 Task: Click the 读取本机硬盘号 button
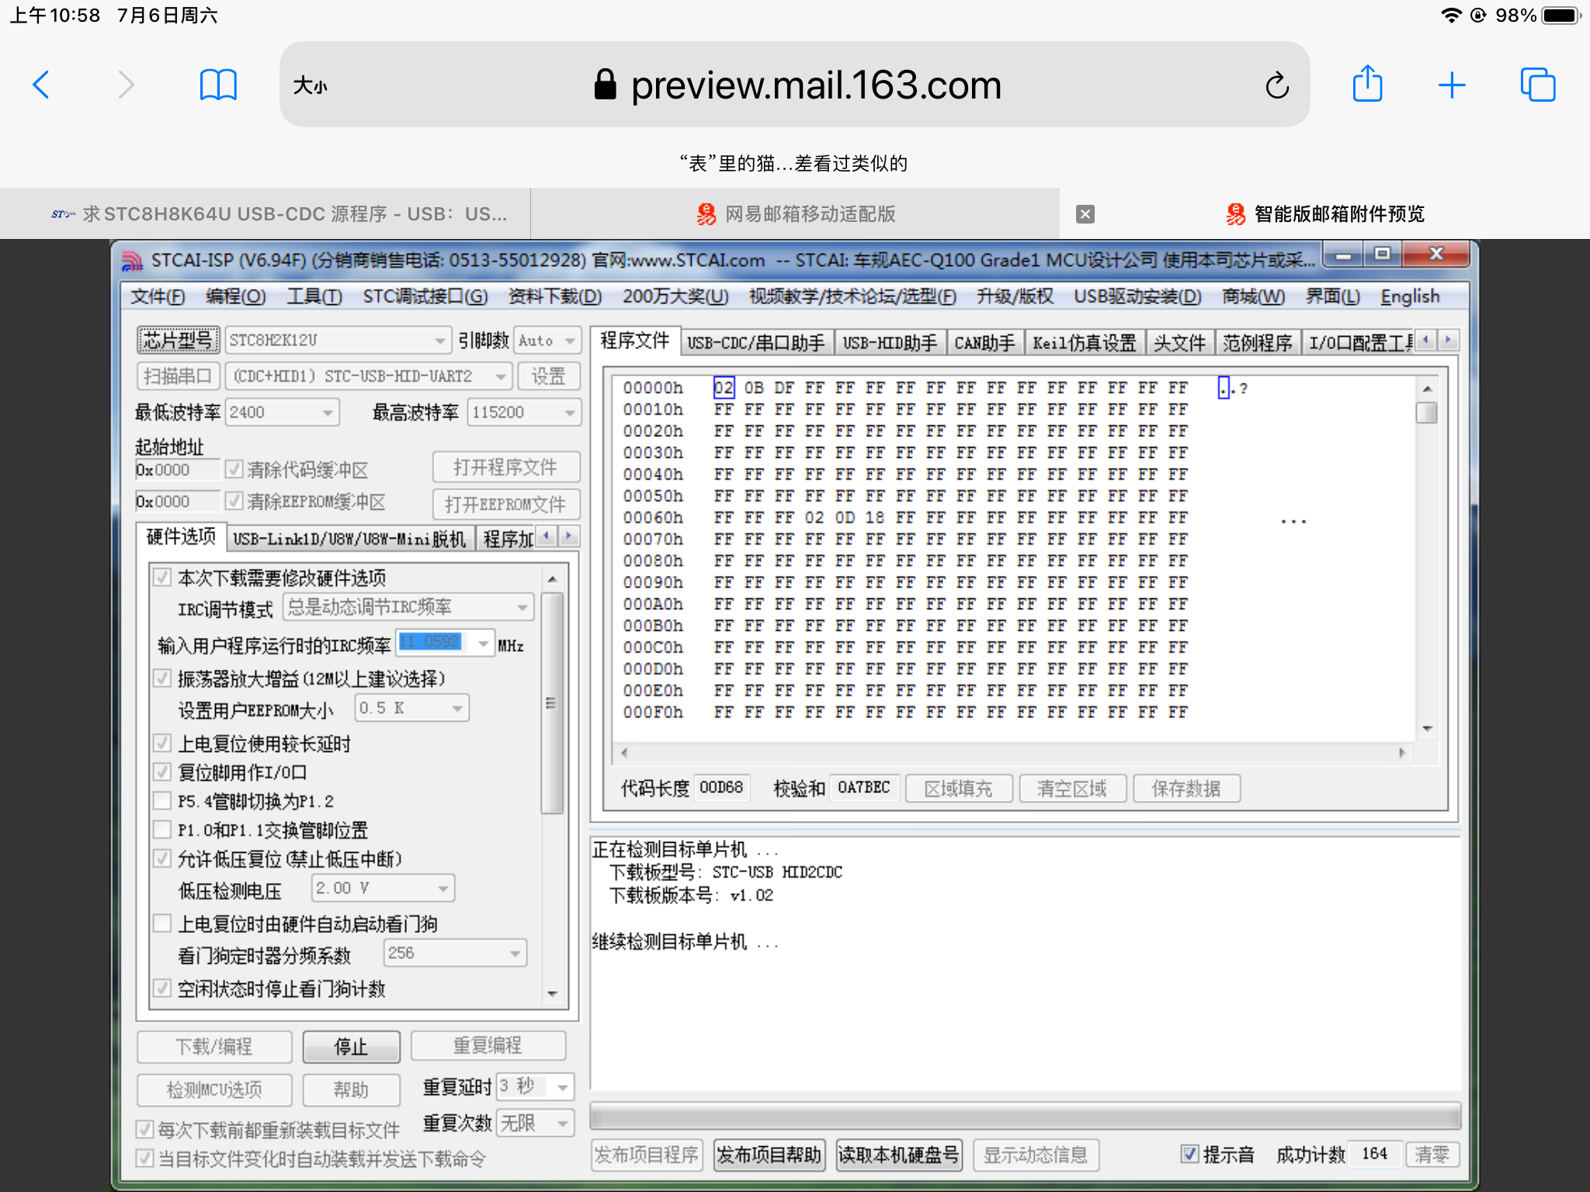tap(898, 1155)
